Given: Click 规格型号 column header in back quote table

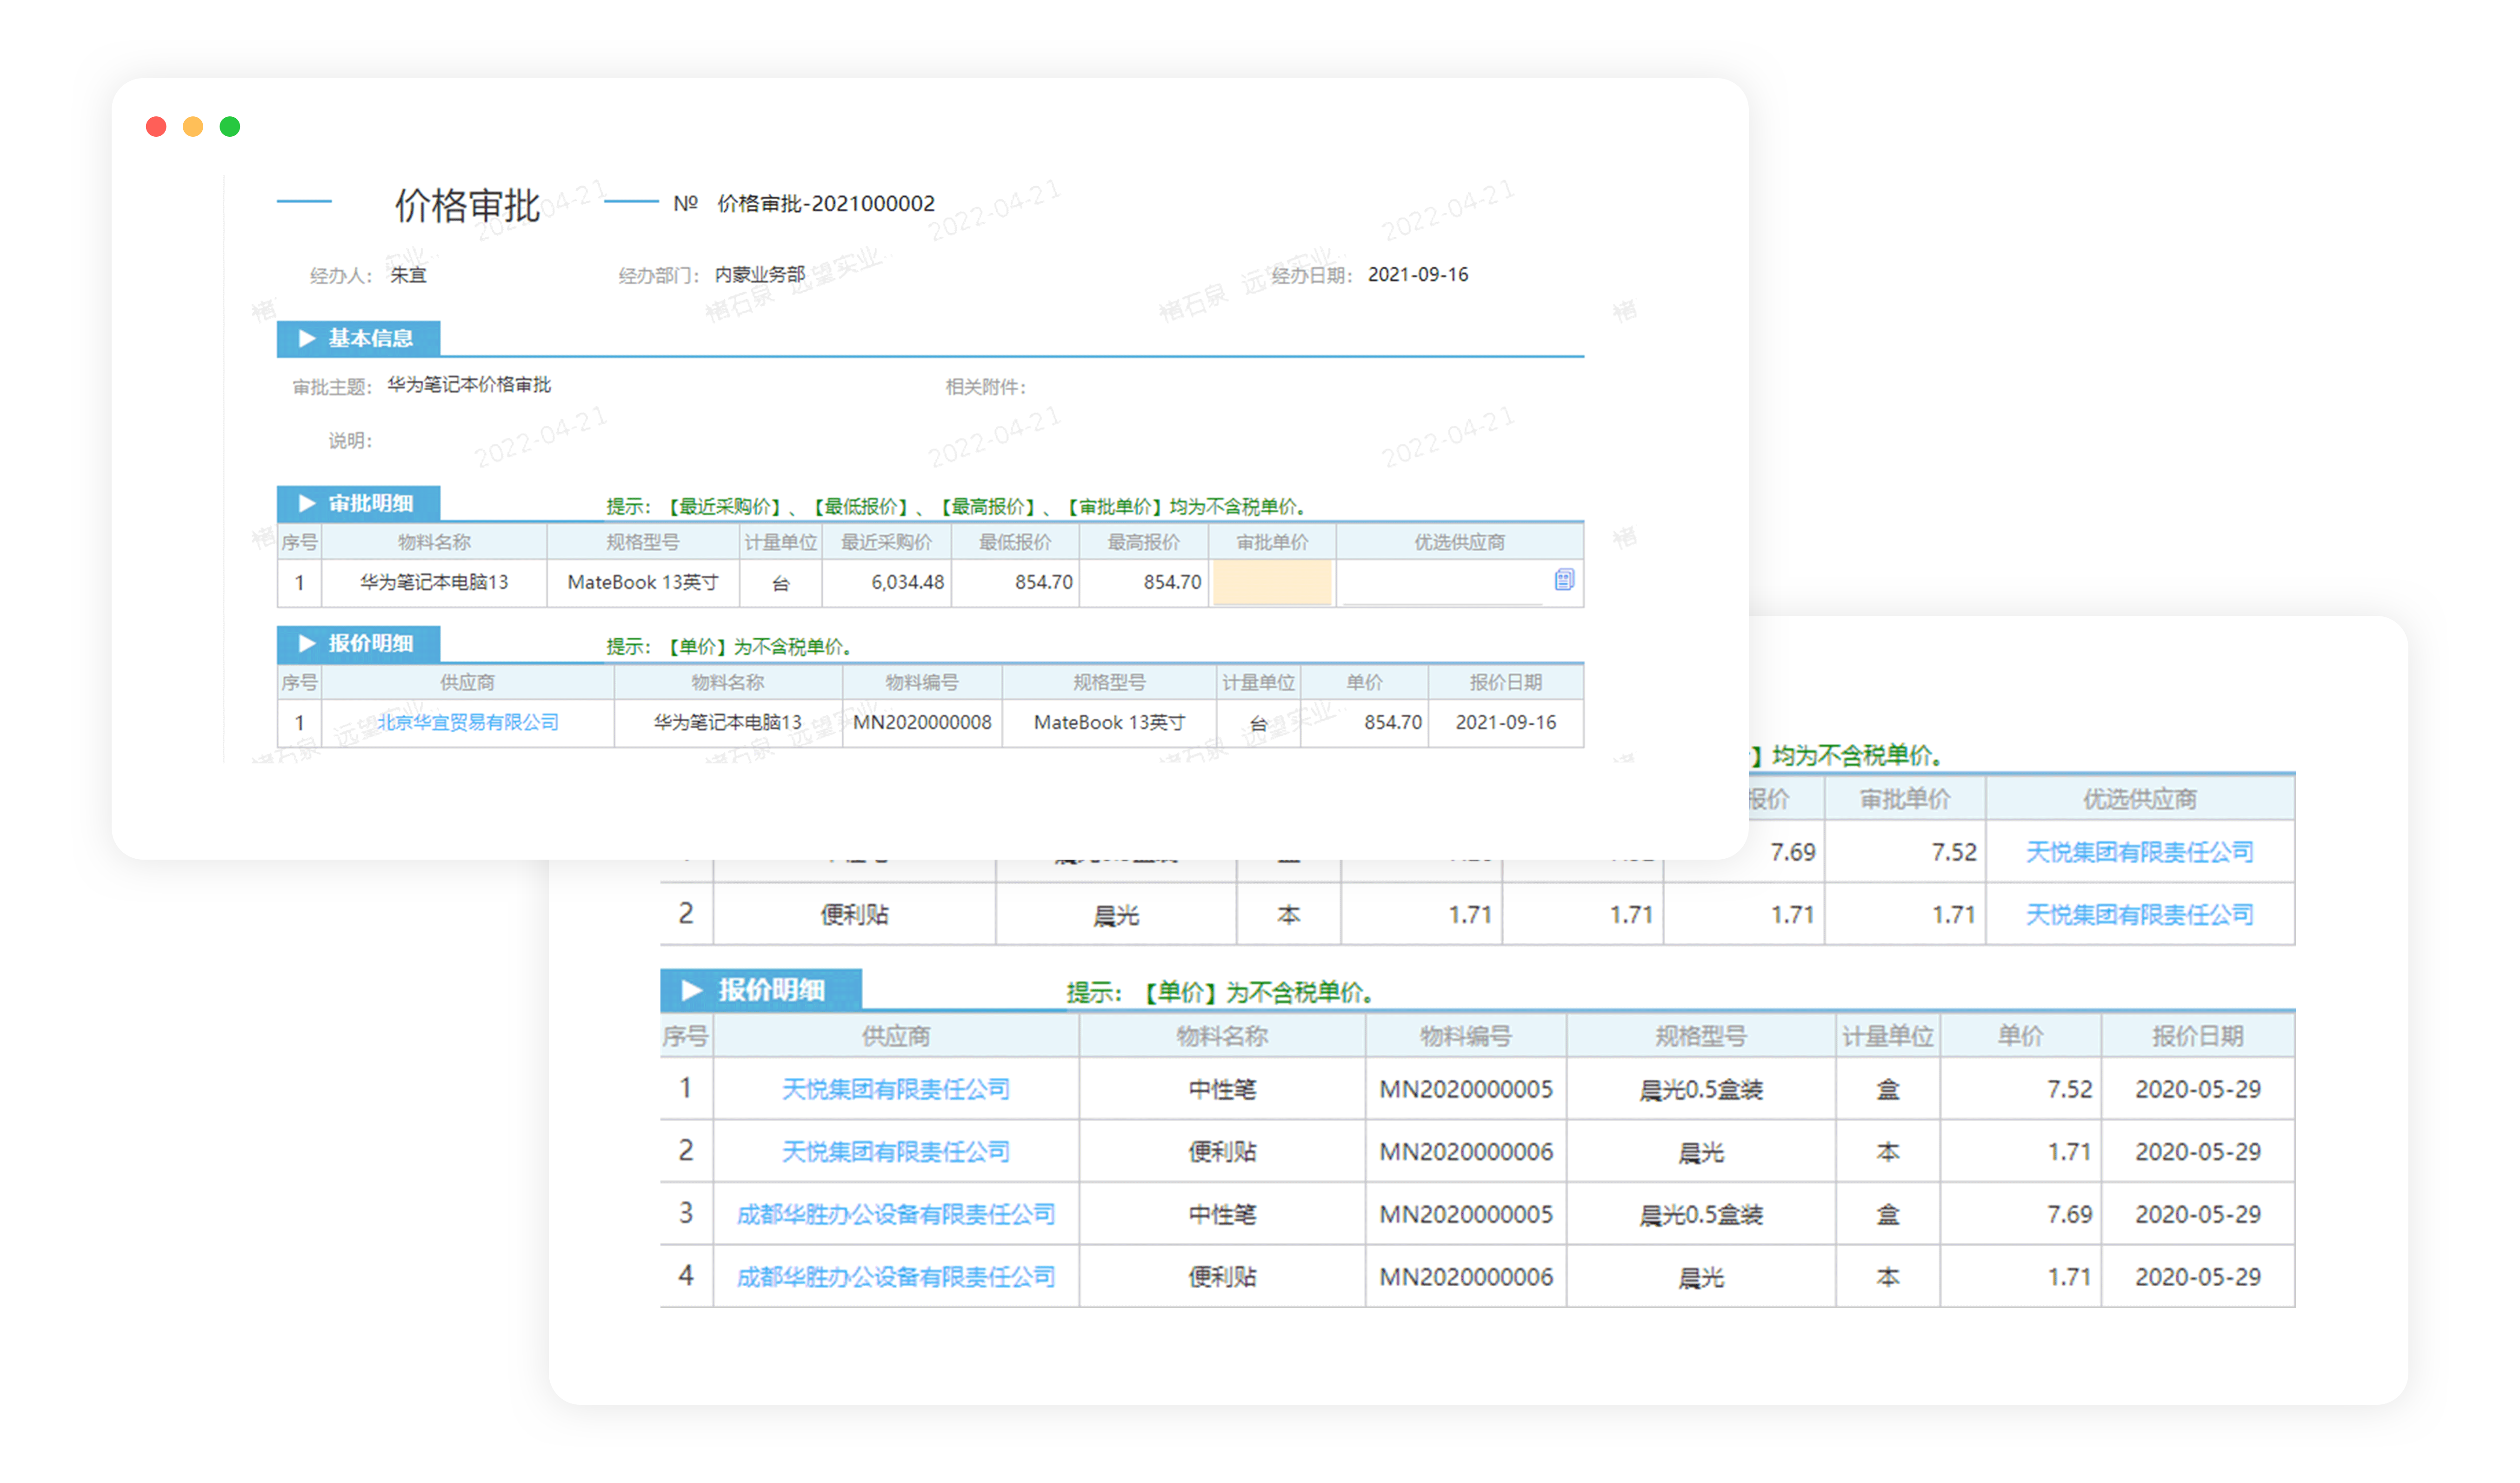Looking at the screenshot, I should [1701, 1036].
